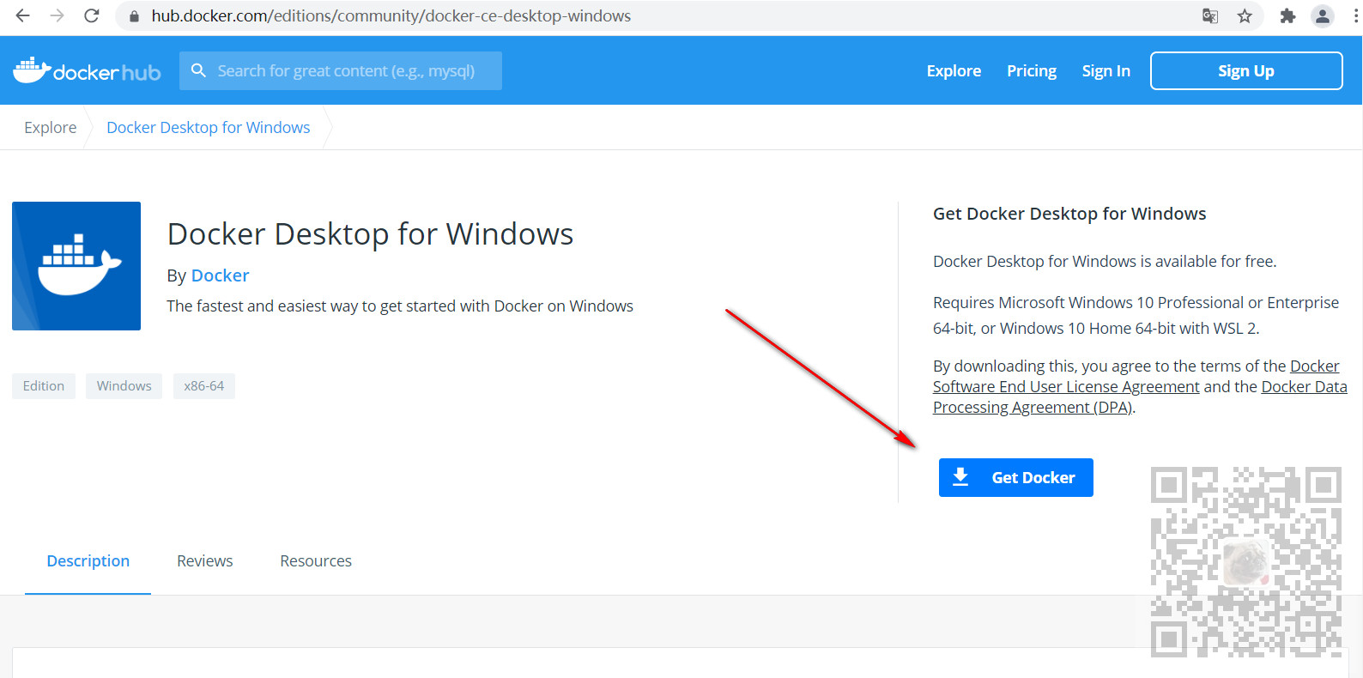The width and height of the screenshot is (1363, 678).
Task: Click the search magnifier icon
Action: tap(198, 70)
